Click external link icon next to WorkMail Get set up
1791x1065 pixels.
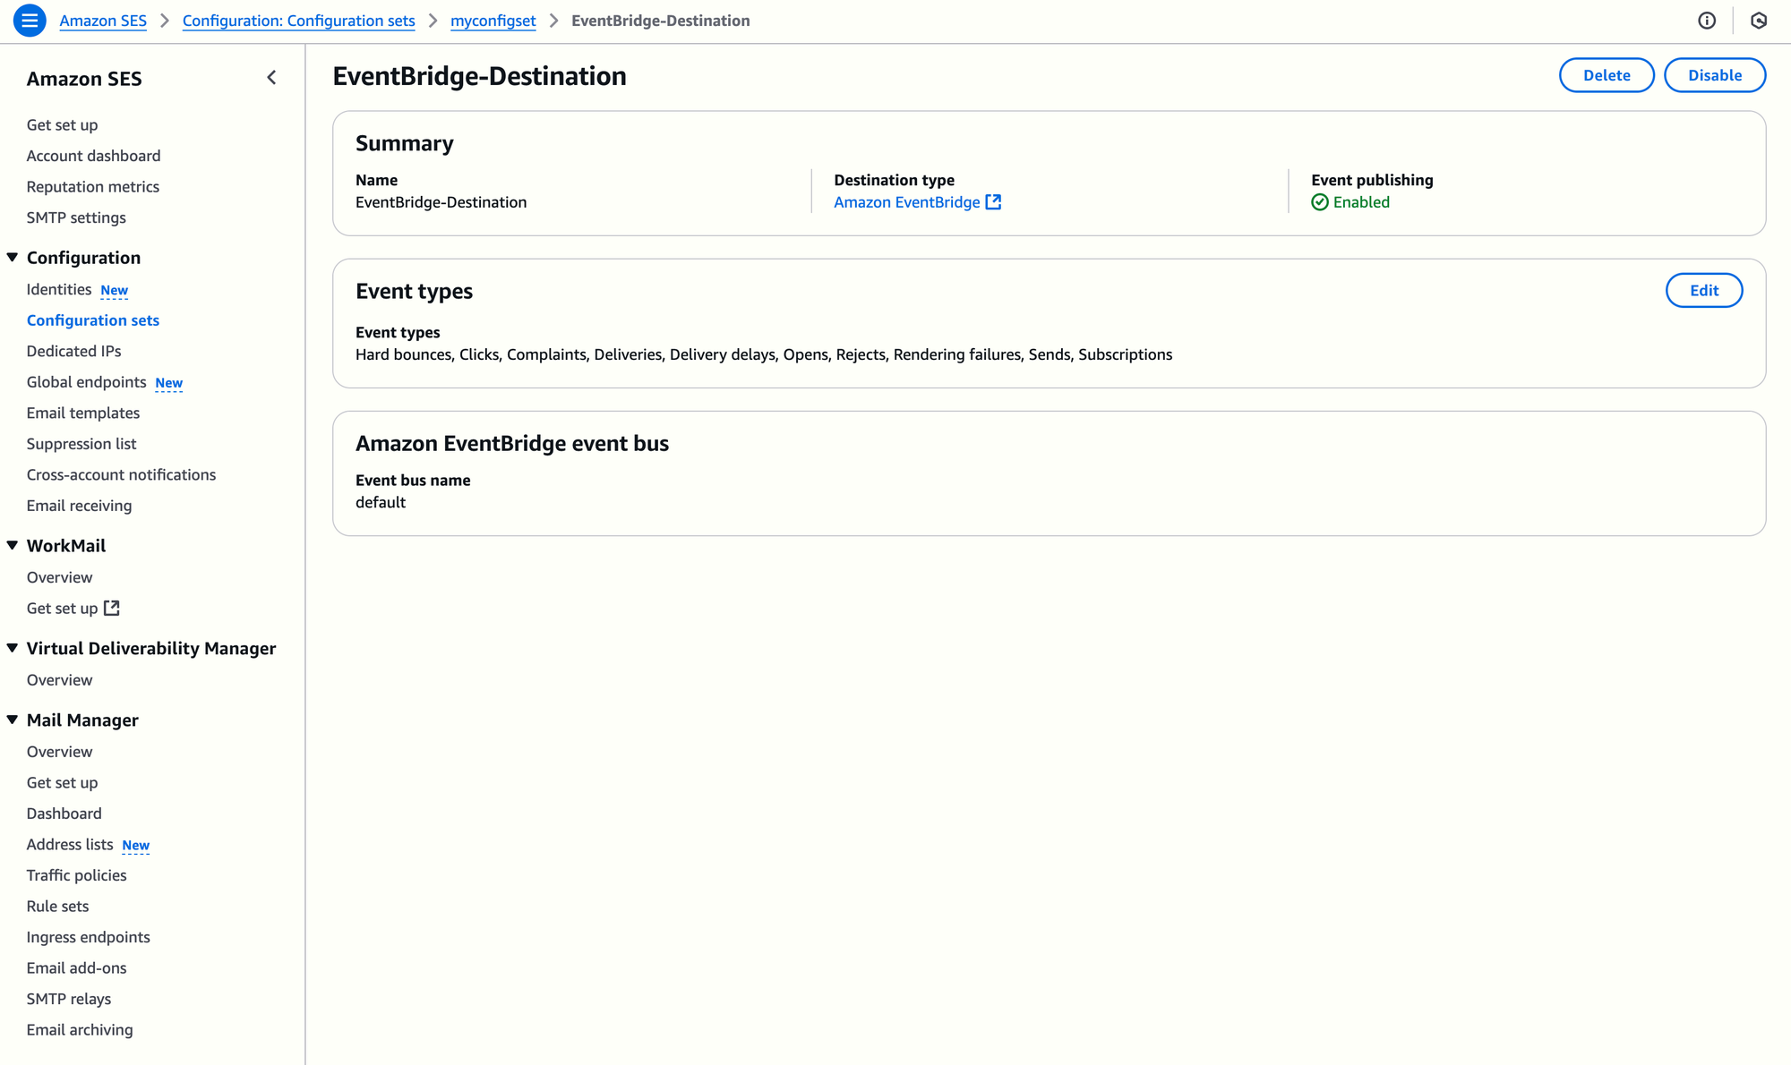[x=112, y=609]
